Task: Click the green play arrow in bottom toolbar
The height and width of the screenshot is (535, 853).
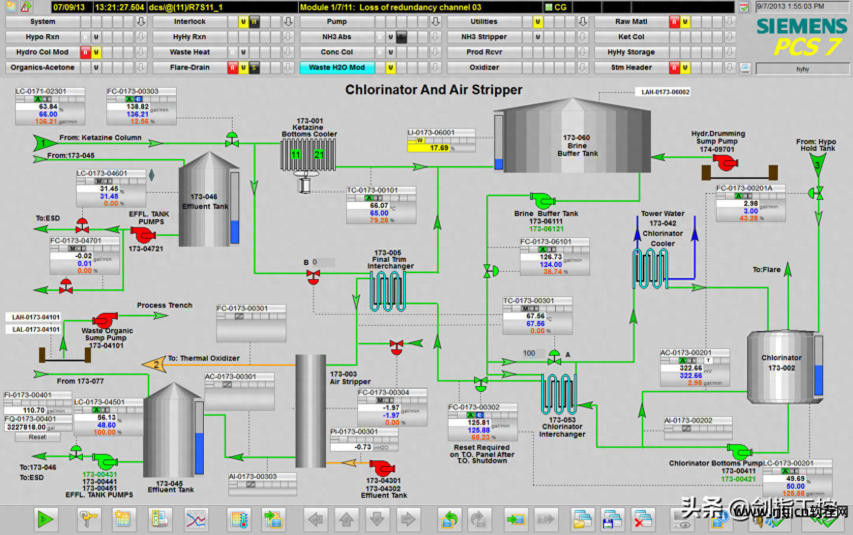Action: tap(45, 519)
